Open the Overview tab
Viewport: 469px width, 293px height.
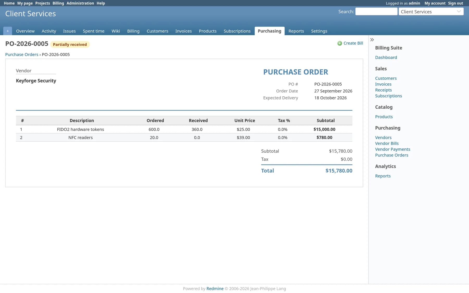point(25,31)
